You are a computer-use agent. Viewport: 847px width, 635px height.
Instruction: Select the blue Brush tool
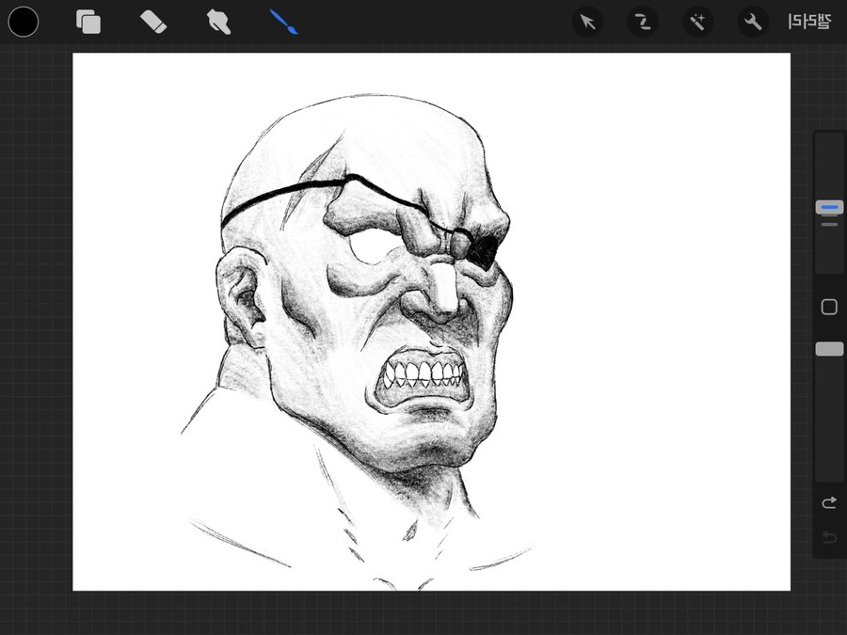click(x=283, y=22)
